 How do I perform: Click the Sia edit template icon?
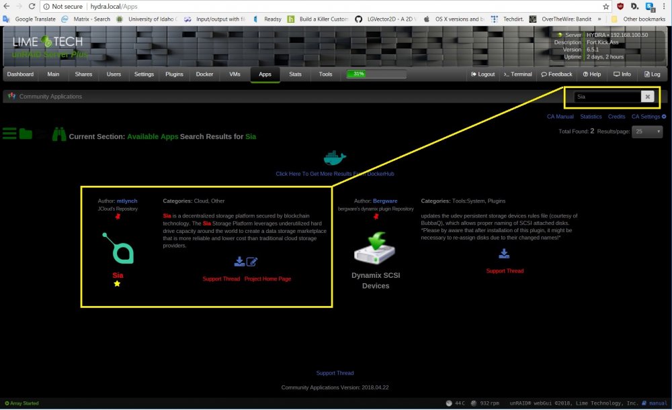click(252, 262)
